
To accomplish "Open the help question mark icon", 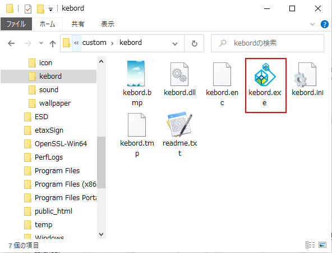I will point(325,24).
